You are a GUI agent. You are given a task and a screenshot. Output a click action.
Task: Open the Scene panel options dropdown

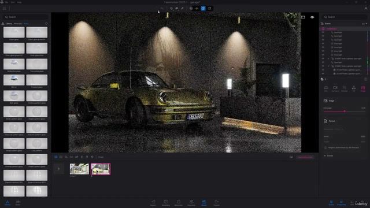(364, 24)
